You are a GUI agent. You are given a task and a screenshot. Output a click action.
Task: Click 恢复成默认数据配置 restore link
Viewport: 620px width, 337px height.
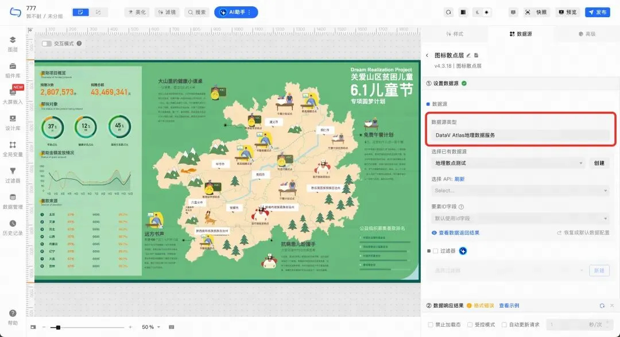pyautogui.click(x=583, y=233)
